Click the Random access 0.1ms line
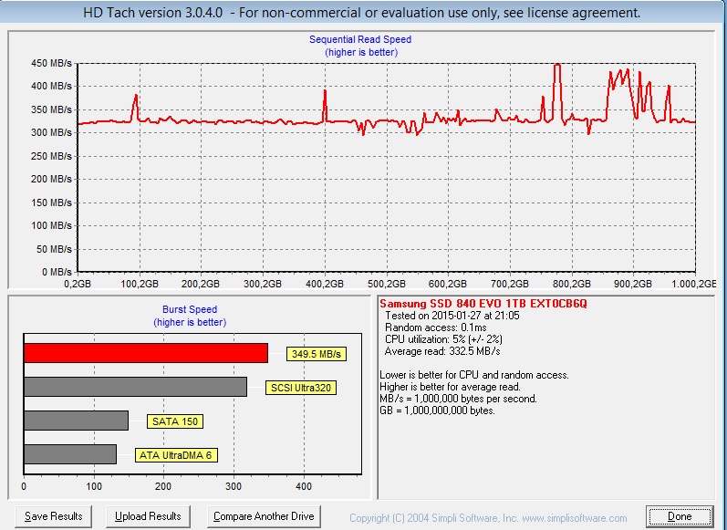This screenshot has height=530, width=727. 435,327
